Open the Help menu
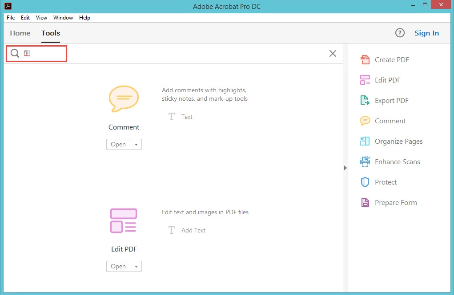Image resolution: width=454 pixels, height=295 pixels. tap(84, 18)
